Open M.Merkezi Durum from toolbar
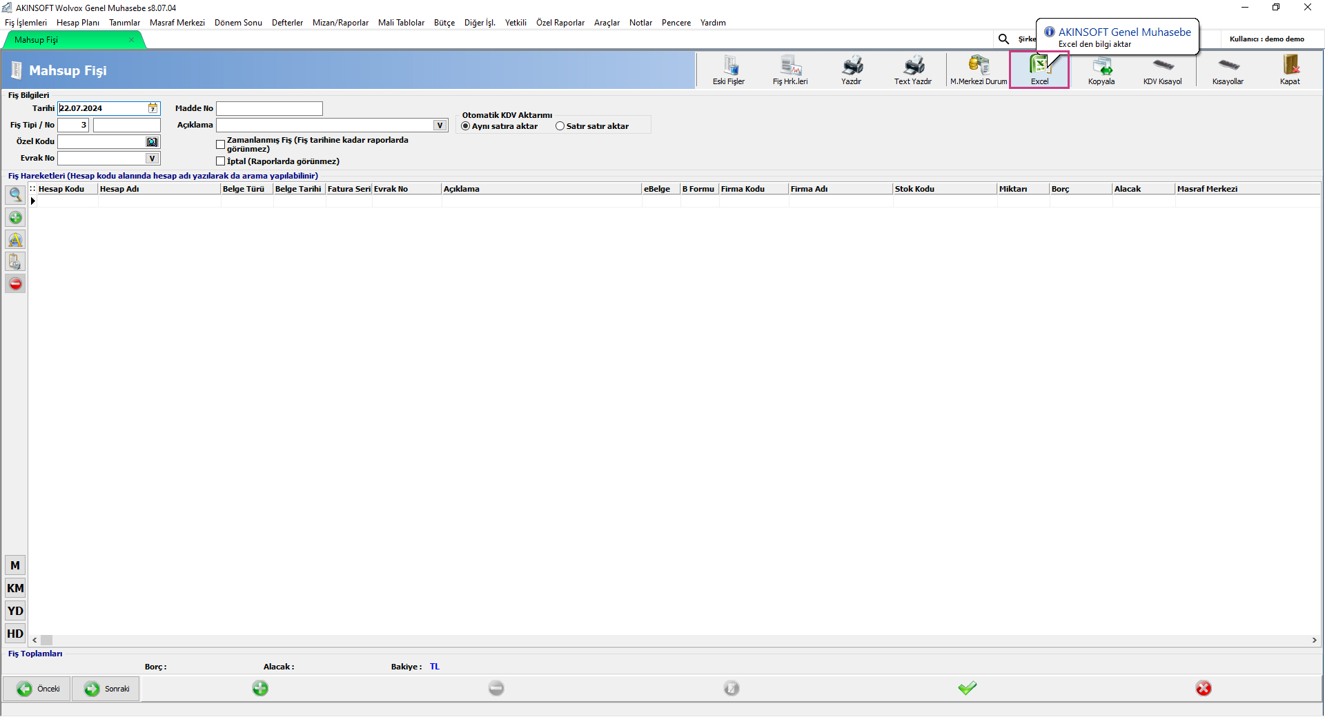This screenshot has width=1325, height=717. click(x=978, y=70)
